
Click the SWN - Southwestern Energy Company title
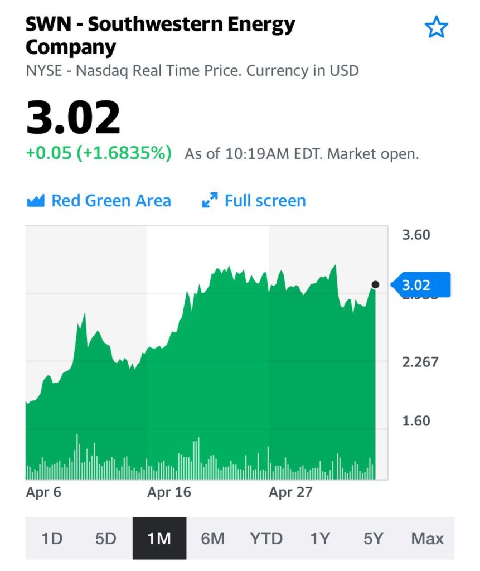pos(161,36)
